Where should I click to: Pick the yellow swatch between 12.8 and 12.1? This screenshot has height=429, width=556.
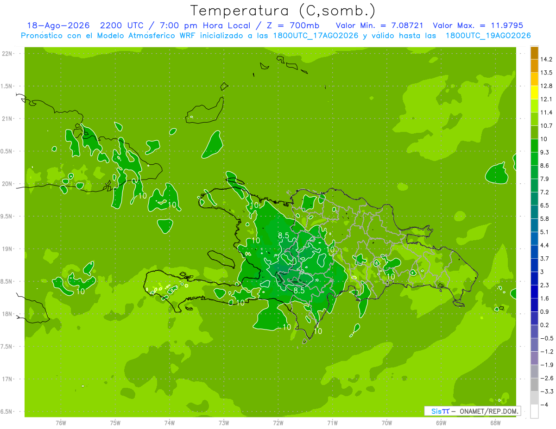pyautogui.click(x=534, y=93)
